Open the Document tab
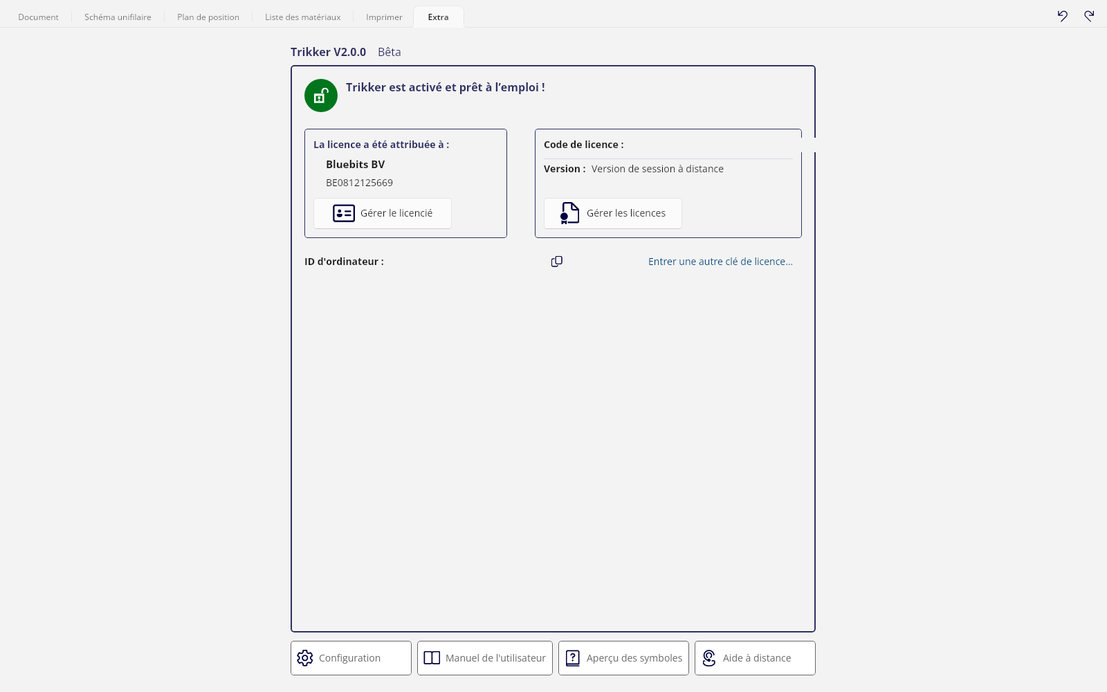This screenshot has height=692, width=1107. [38, 17]
